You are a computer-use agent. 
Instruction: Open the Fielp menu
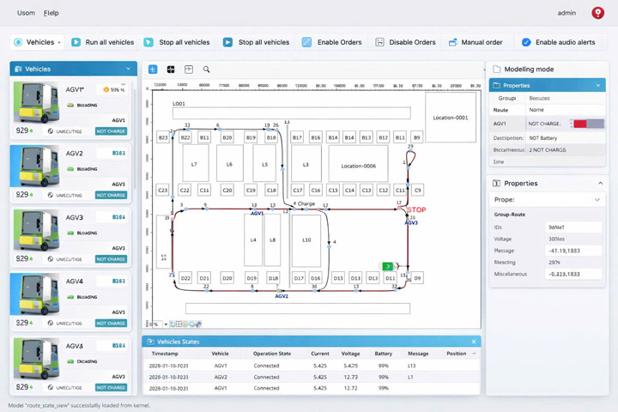point(51,13)
